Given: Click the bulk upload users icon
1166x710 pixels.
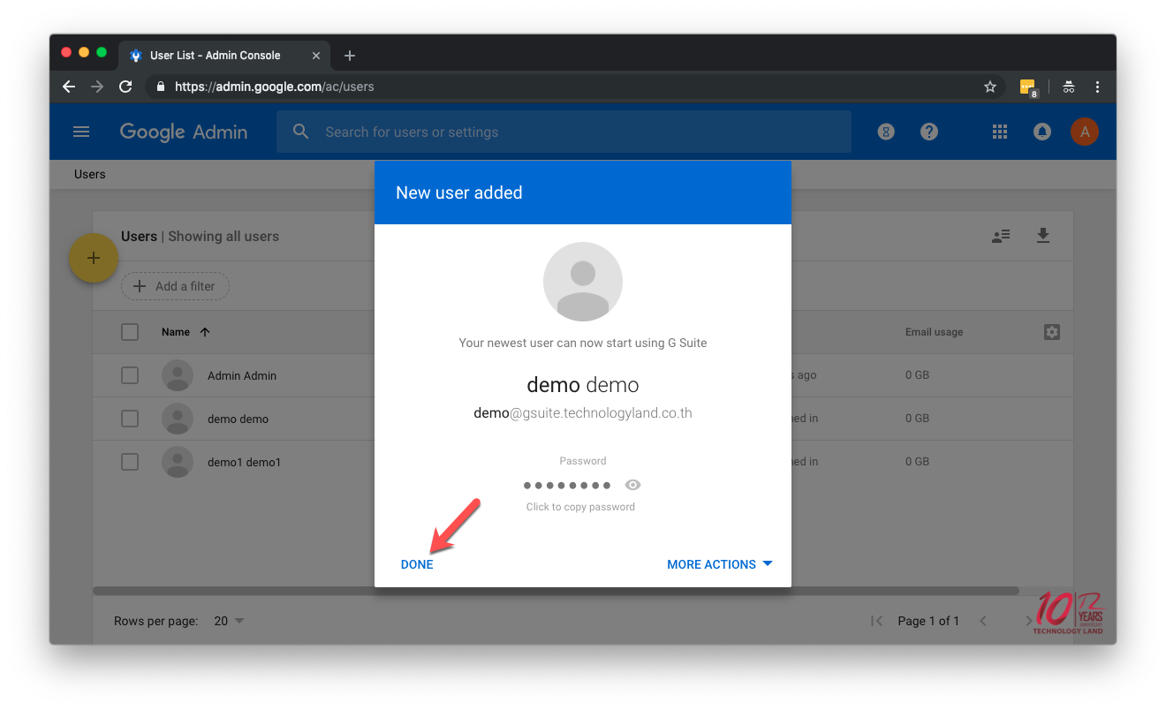Looking at the screenshot, I should 1001,236.
